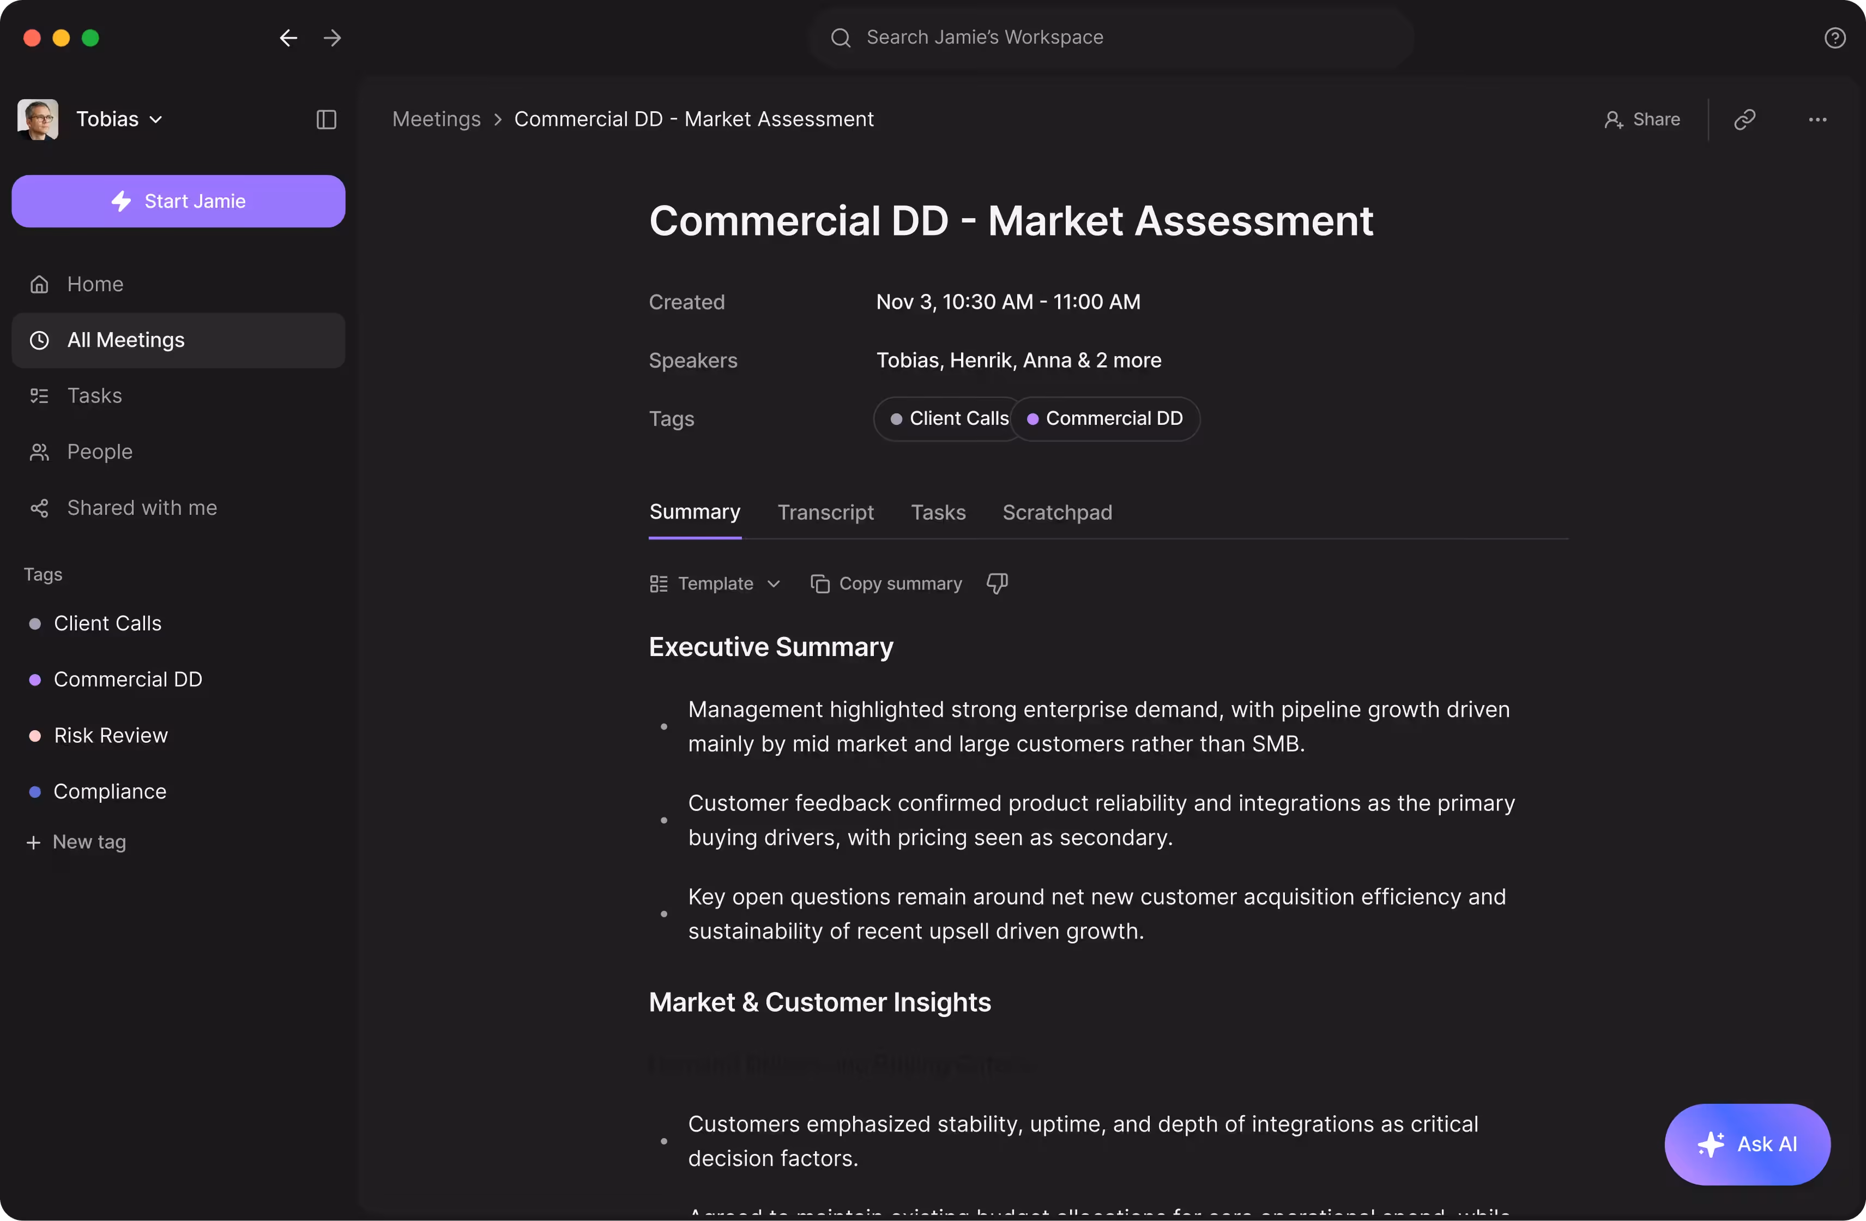Open the Ask AI assistant
The height and width of the screenshot is (1221, 1866).
[x=1748, y=1144]
